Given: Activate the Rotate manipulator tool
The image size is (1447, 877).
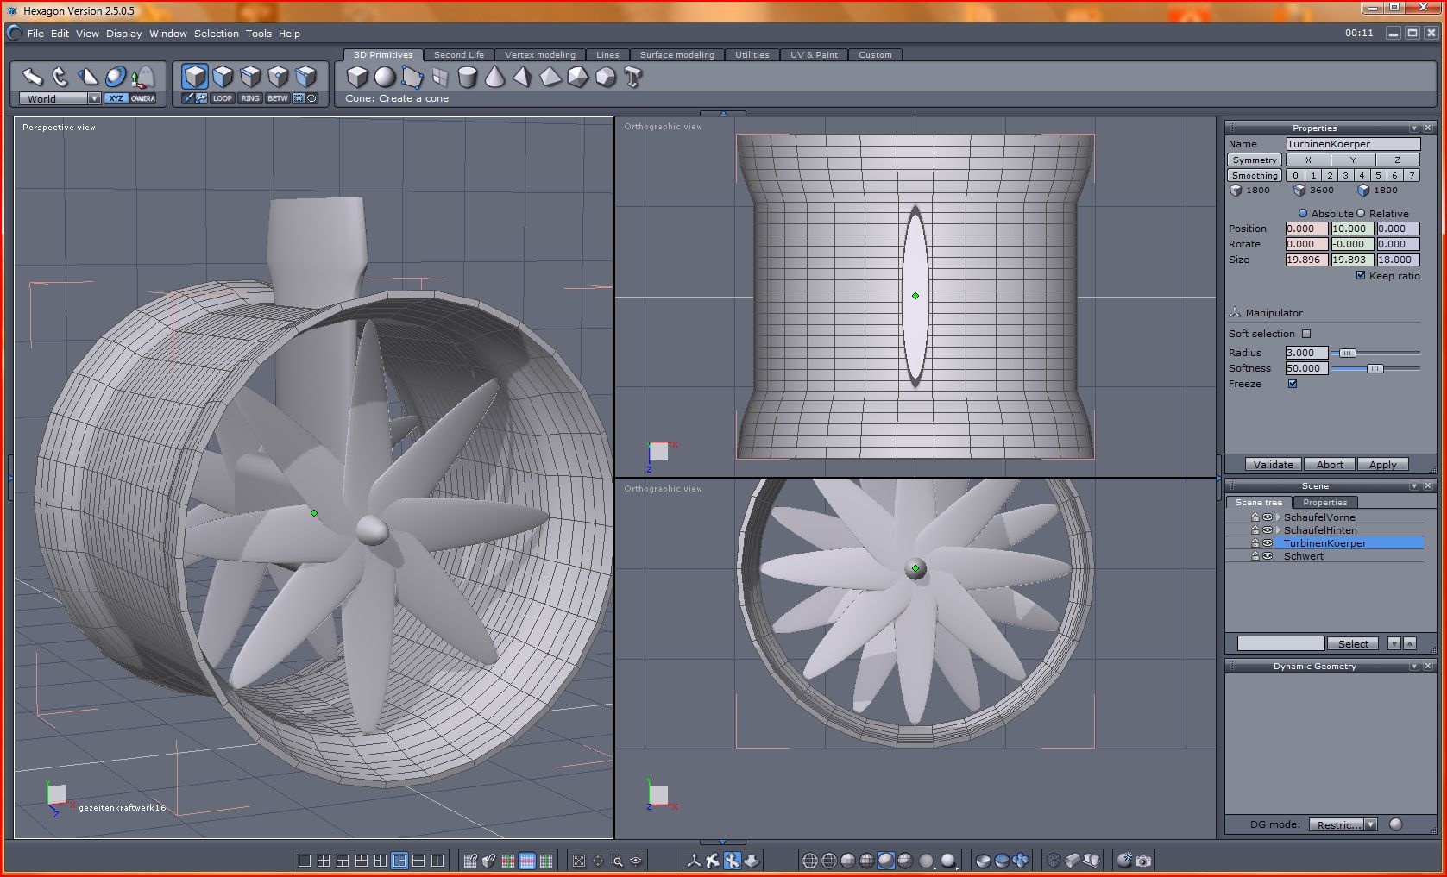Looking at the screenshot, I should [60, 77].
